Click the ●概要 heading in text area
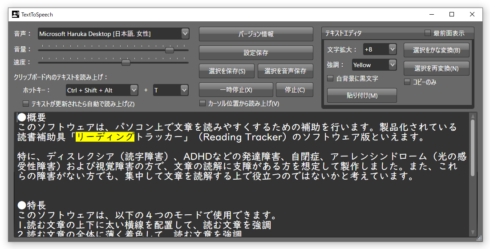The height and width of the screenshot is (249, 490). [x=32, y=117]
